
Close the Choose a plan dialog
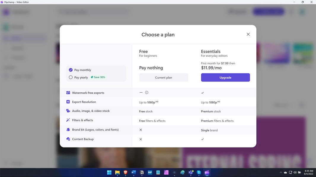[x=248, y=35]
